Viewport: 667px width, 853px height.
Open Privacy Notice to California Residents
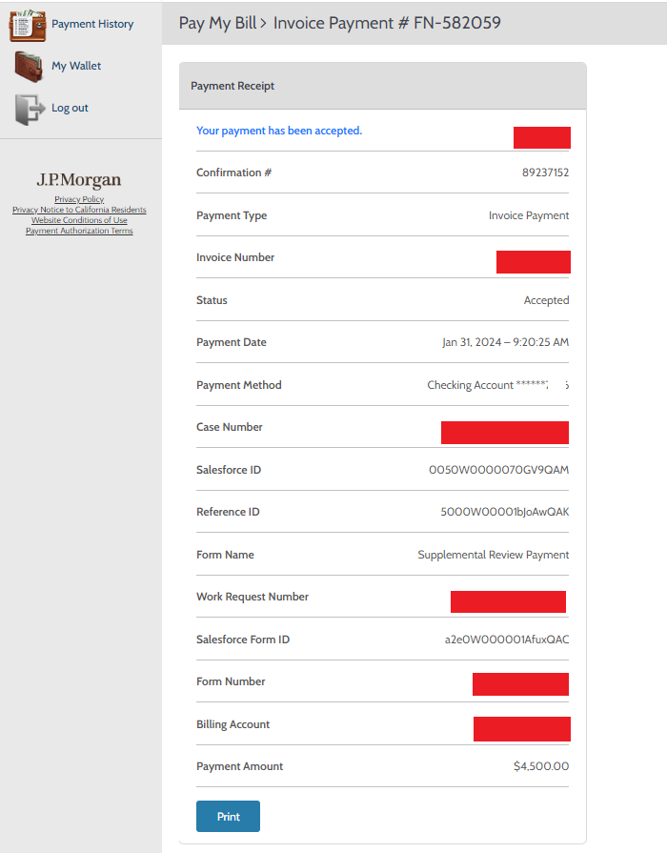pyautogui.click(x=79, y=210)
